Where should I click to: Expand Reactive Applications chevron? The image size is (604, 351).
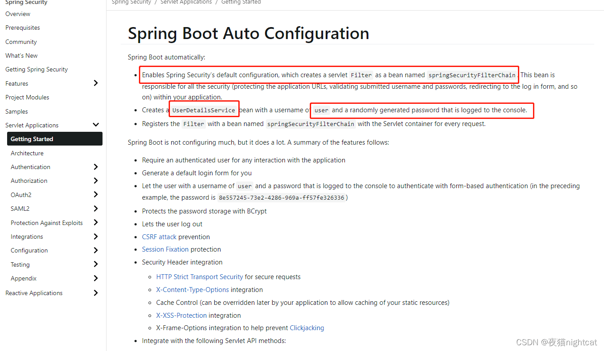(96, 293)
